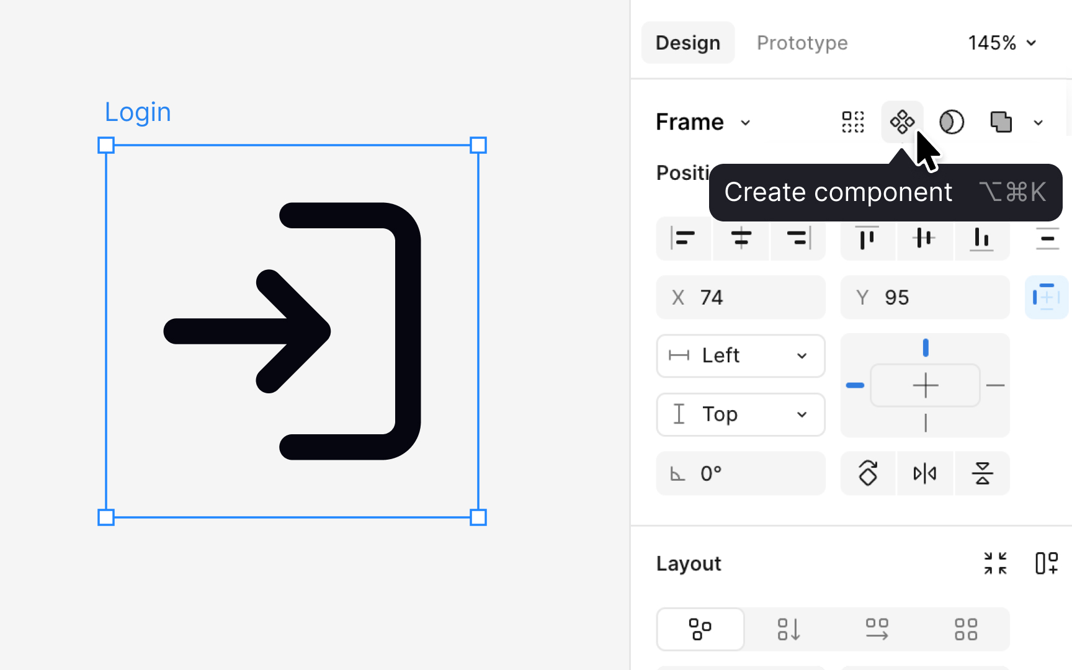Switch to the Prototype tab
Screen dimensions: 1072x670
point(802,42)
